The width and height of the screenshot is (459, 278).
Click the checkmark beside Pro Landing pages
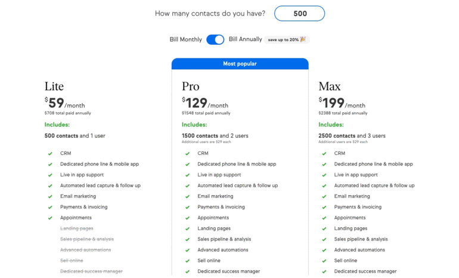pyautogui.click(x=187, y=229)
